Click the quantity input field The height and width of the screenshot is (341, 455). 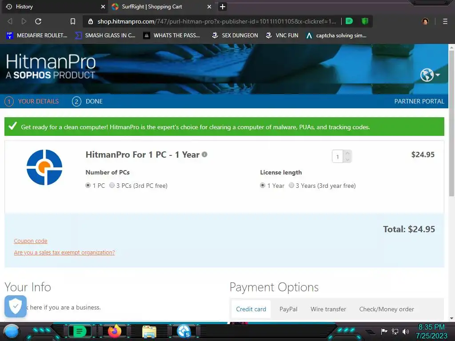(x=338, y=157)
